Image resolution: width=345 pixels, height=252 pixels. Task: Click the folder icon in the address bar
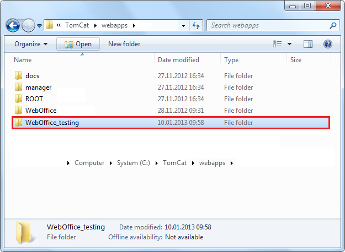tap(49, 25)
